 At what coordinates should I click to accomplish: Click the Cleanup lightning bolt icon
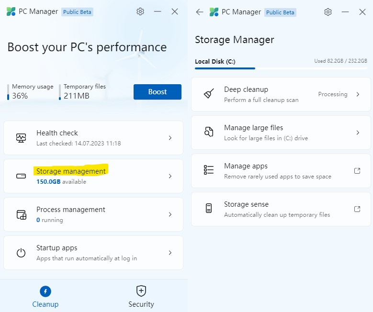(x=45, y=291)
